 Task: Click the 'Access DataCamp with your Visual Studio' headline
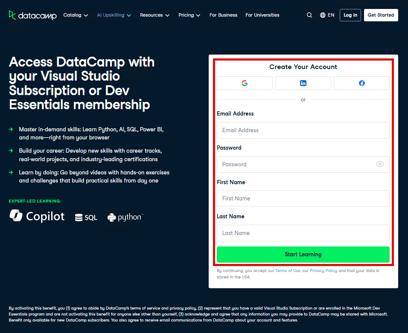[x=82, y=83]
